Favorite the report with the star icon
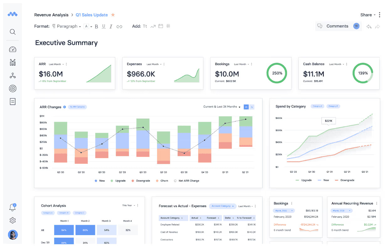Screen dimensions: 385x248 pyautogui.click(x=113, y=15)
